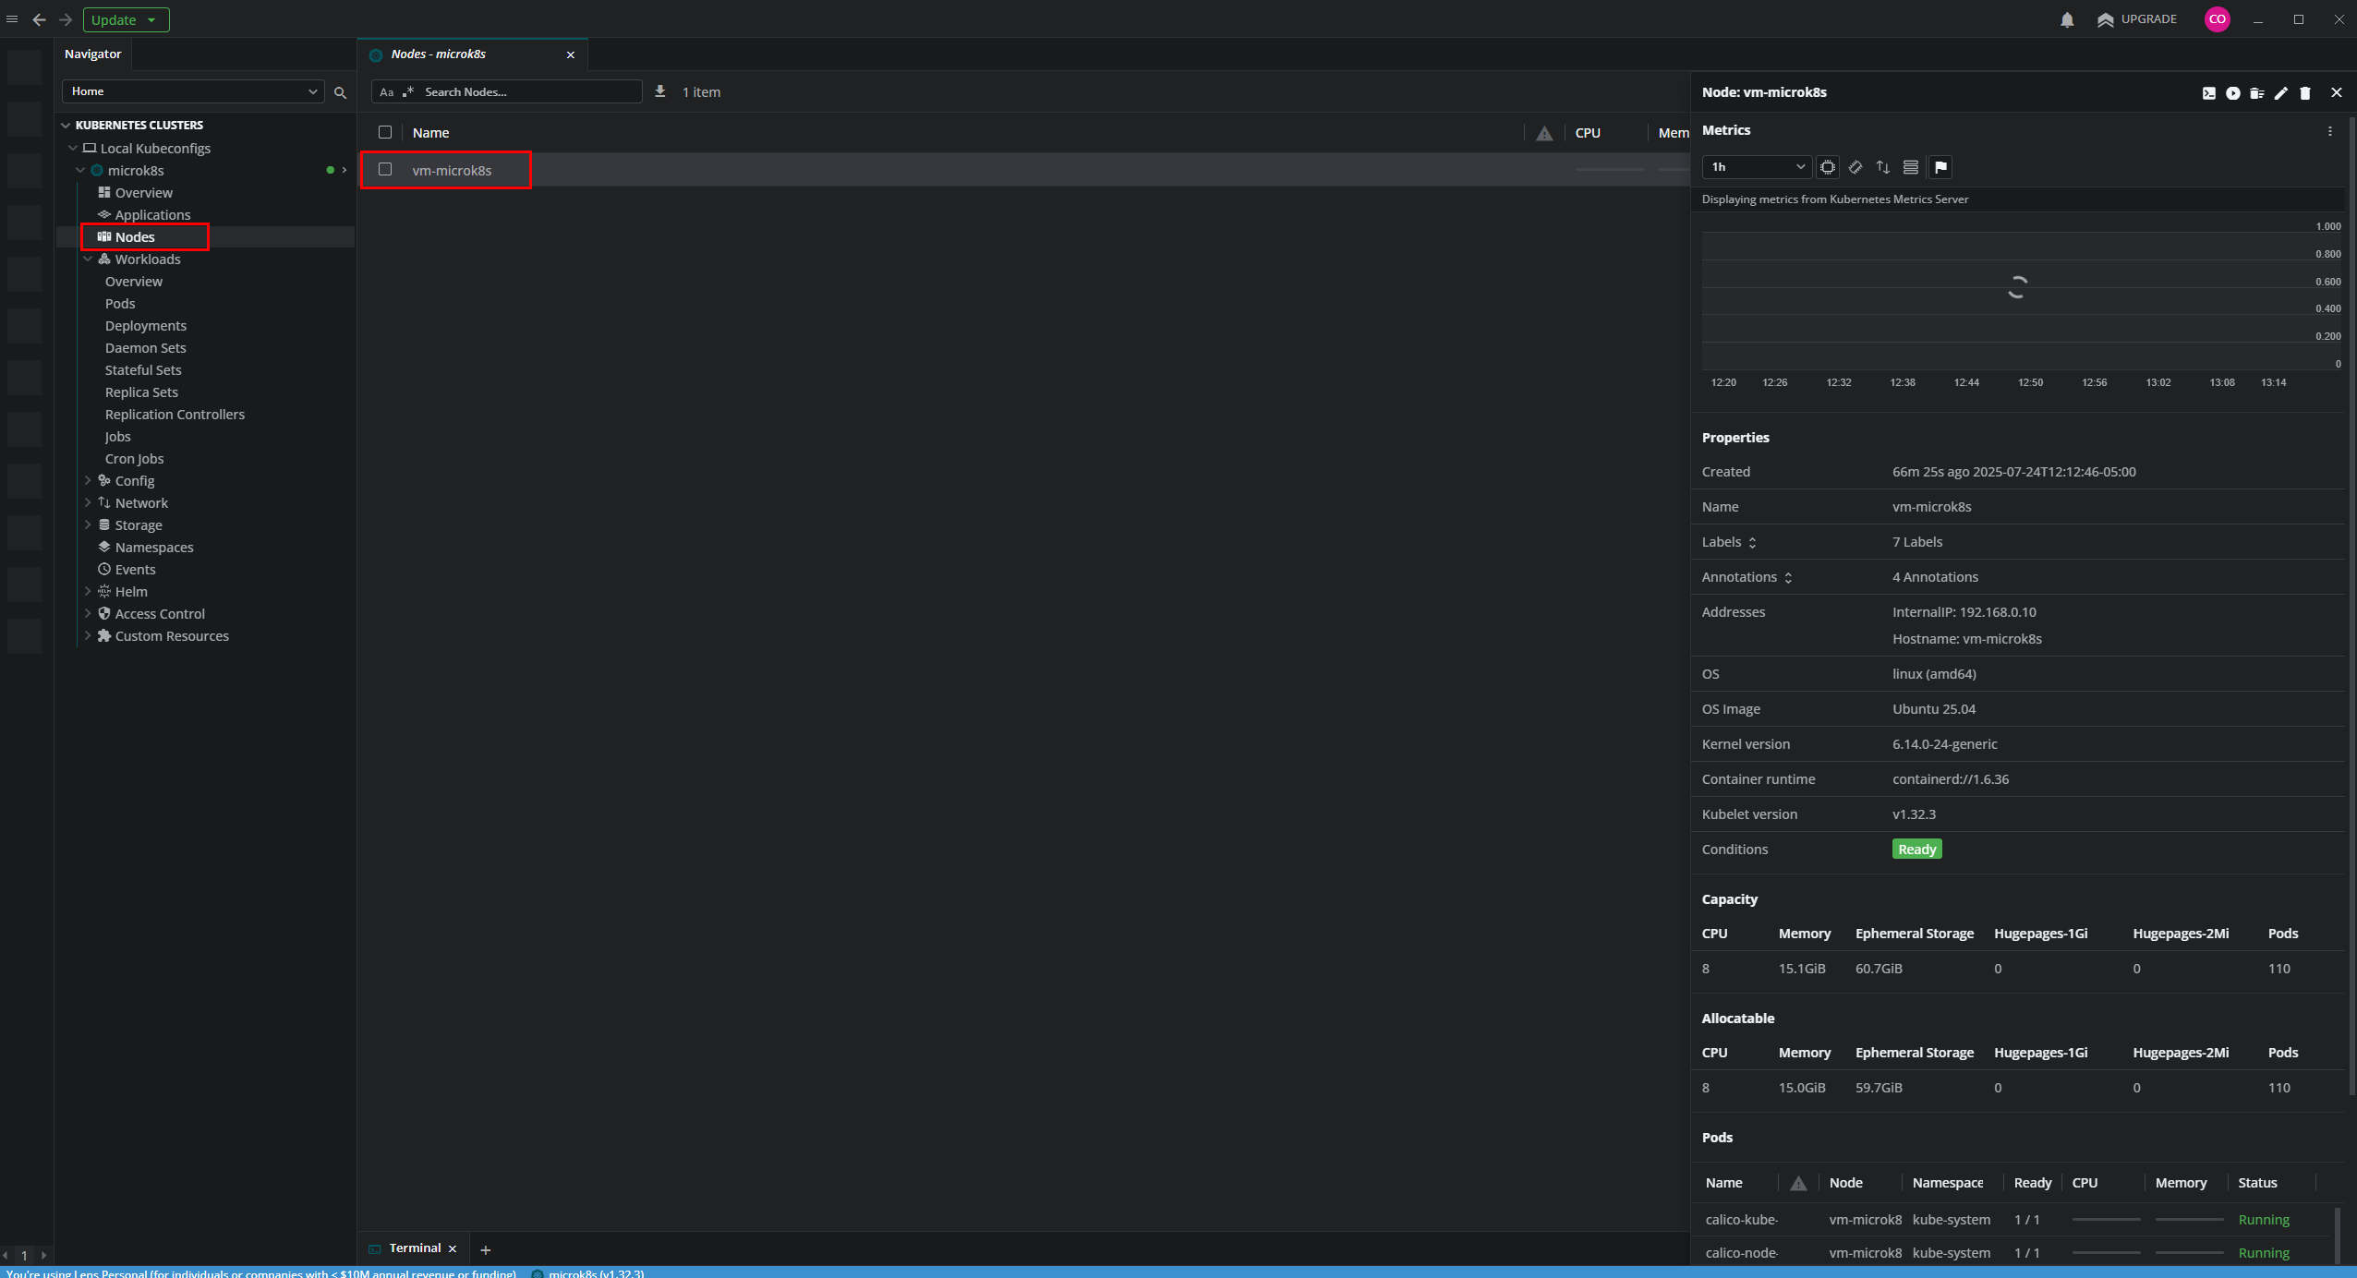Collapse the Workloads tree section

[x=88, y=259]
